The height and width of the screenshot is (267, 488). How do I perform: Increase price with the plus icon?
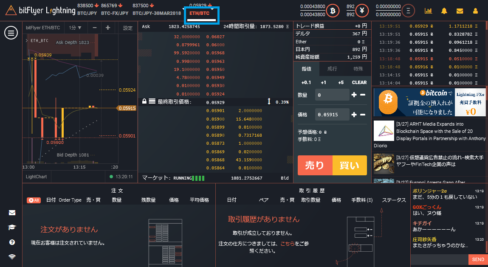(354, 115)
